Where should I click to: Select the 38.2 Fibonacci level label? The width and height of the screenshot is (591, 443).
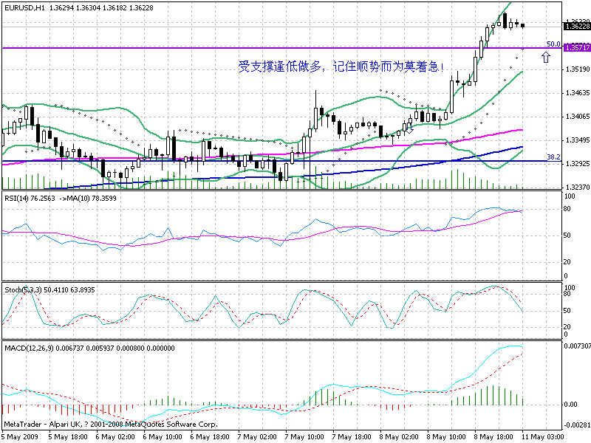point(553,157)
